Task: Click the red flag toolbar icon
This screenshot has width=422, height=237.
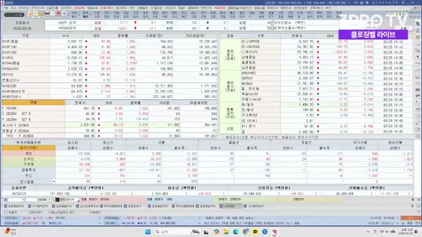Action: click(x=58, y=13)
